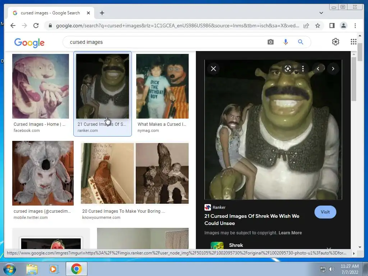Image resolution: width=368 pixels, height=276 pixels.
Task: Submit search with the magnifier icon
Action: tap(300, 42)
